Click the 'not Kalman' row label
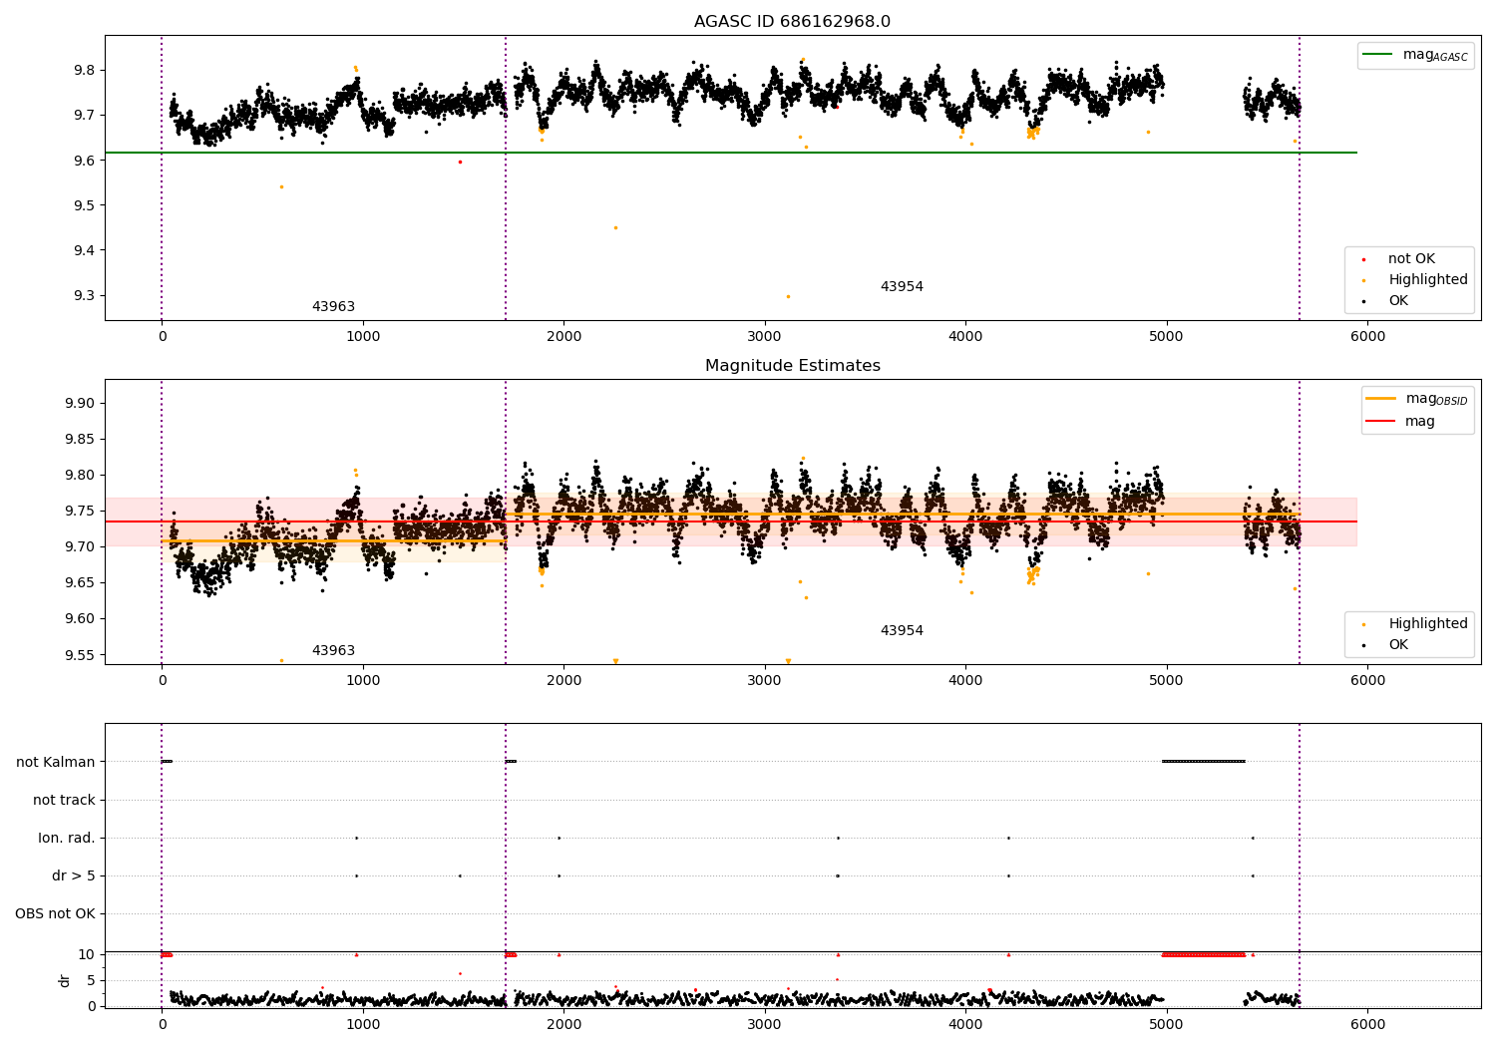 click(x=56, y=763)
